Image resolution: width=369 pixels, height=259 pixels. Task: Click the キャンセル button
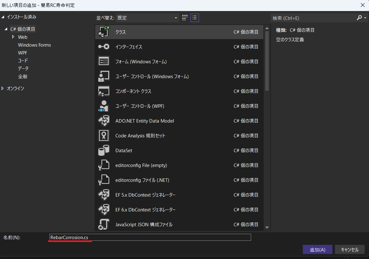coord(349,250)
